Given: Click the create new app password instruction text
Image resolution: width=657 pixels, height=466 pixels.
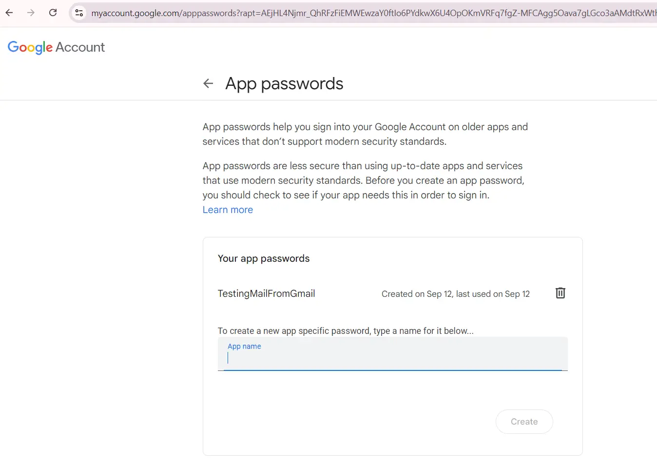Looking at the screenshot, I should point(346,330).
